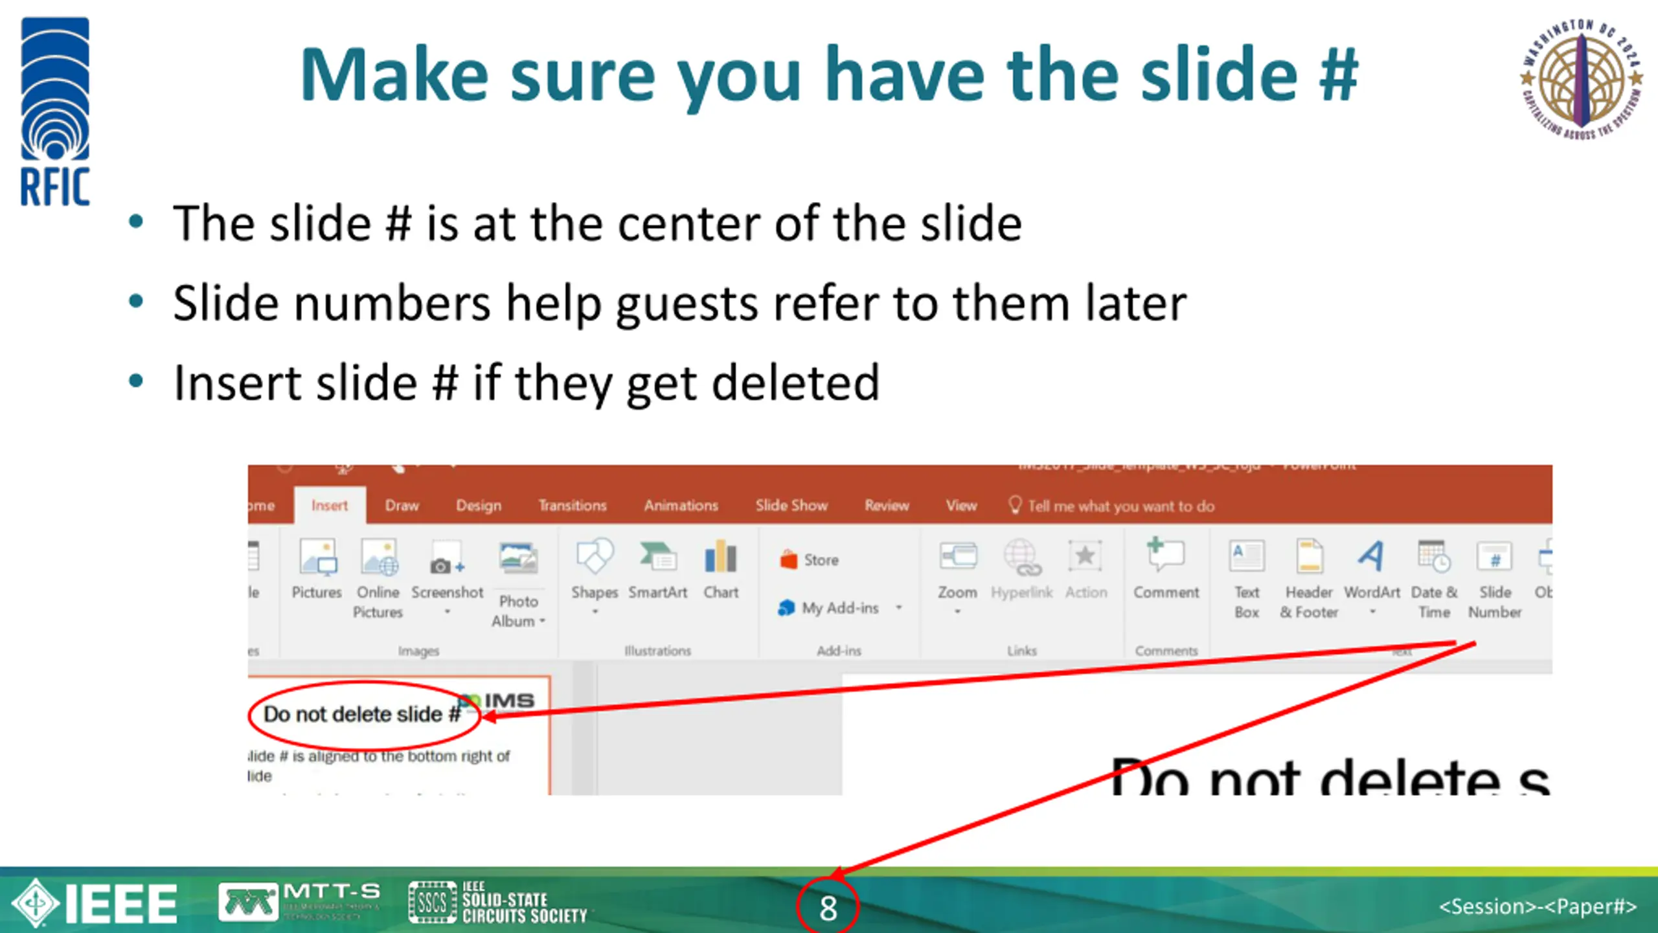Image resolution: width=1658 pixels, height=933 pixels.
Task: Click the MTT-S logo in footer
Action: pos(300,901)
